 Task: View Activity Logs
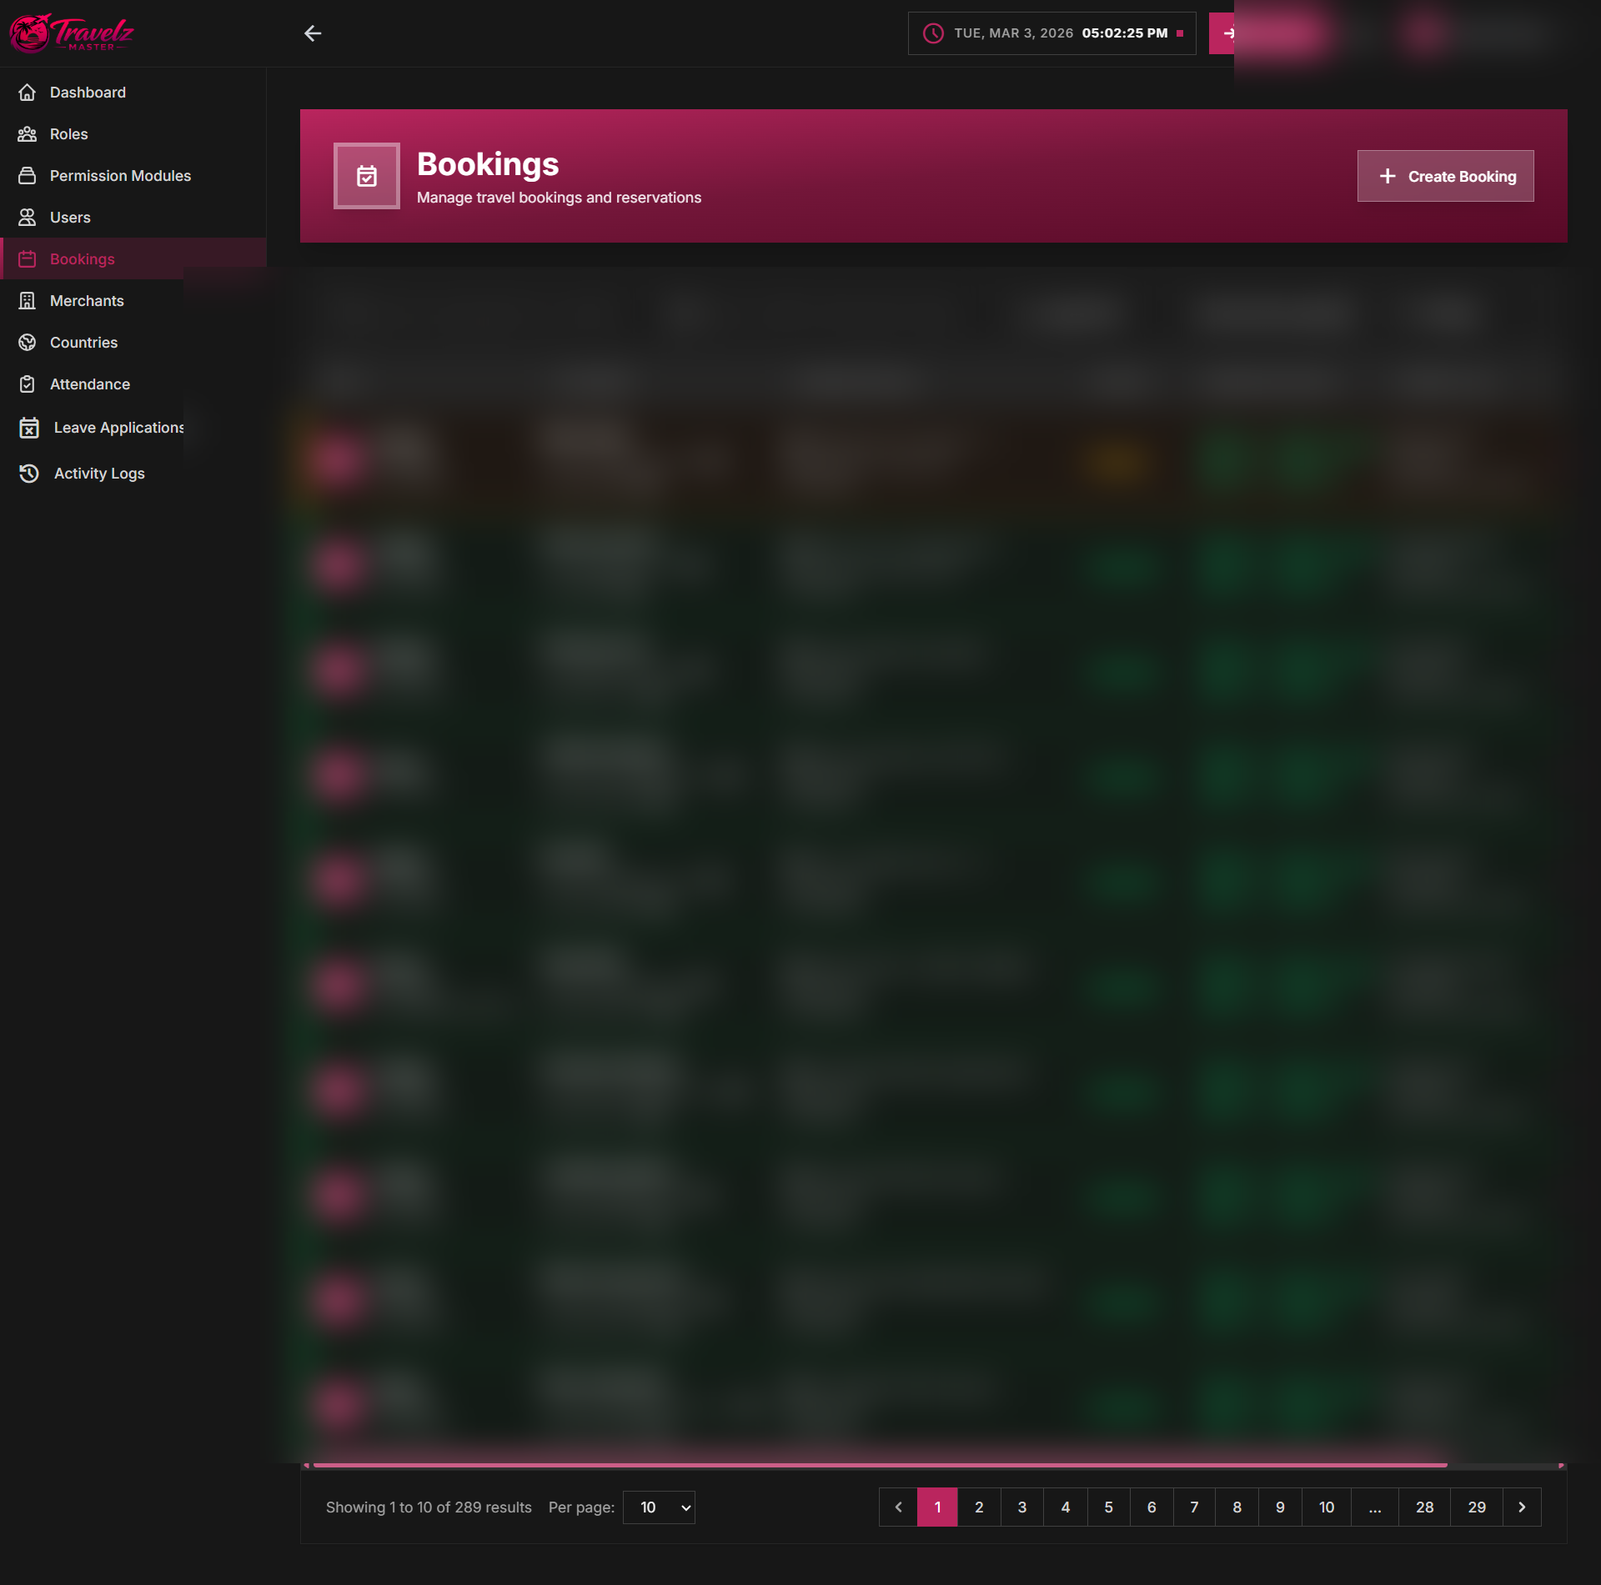[x=133, y=474]
